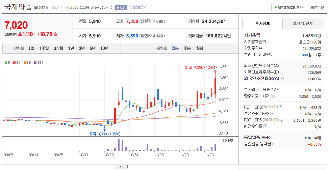Select the 1일 line chart period
Screen dimensions: 329x170
click(31, 49)
